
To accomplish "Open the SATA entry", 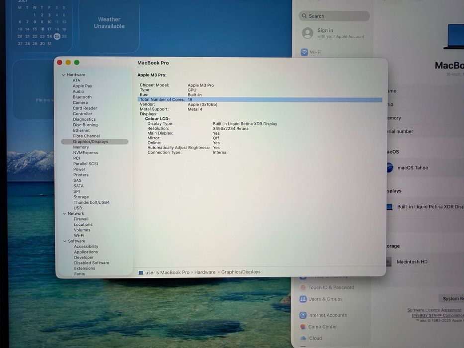I will coord(79,186).
